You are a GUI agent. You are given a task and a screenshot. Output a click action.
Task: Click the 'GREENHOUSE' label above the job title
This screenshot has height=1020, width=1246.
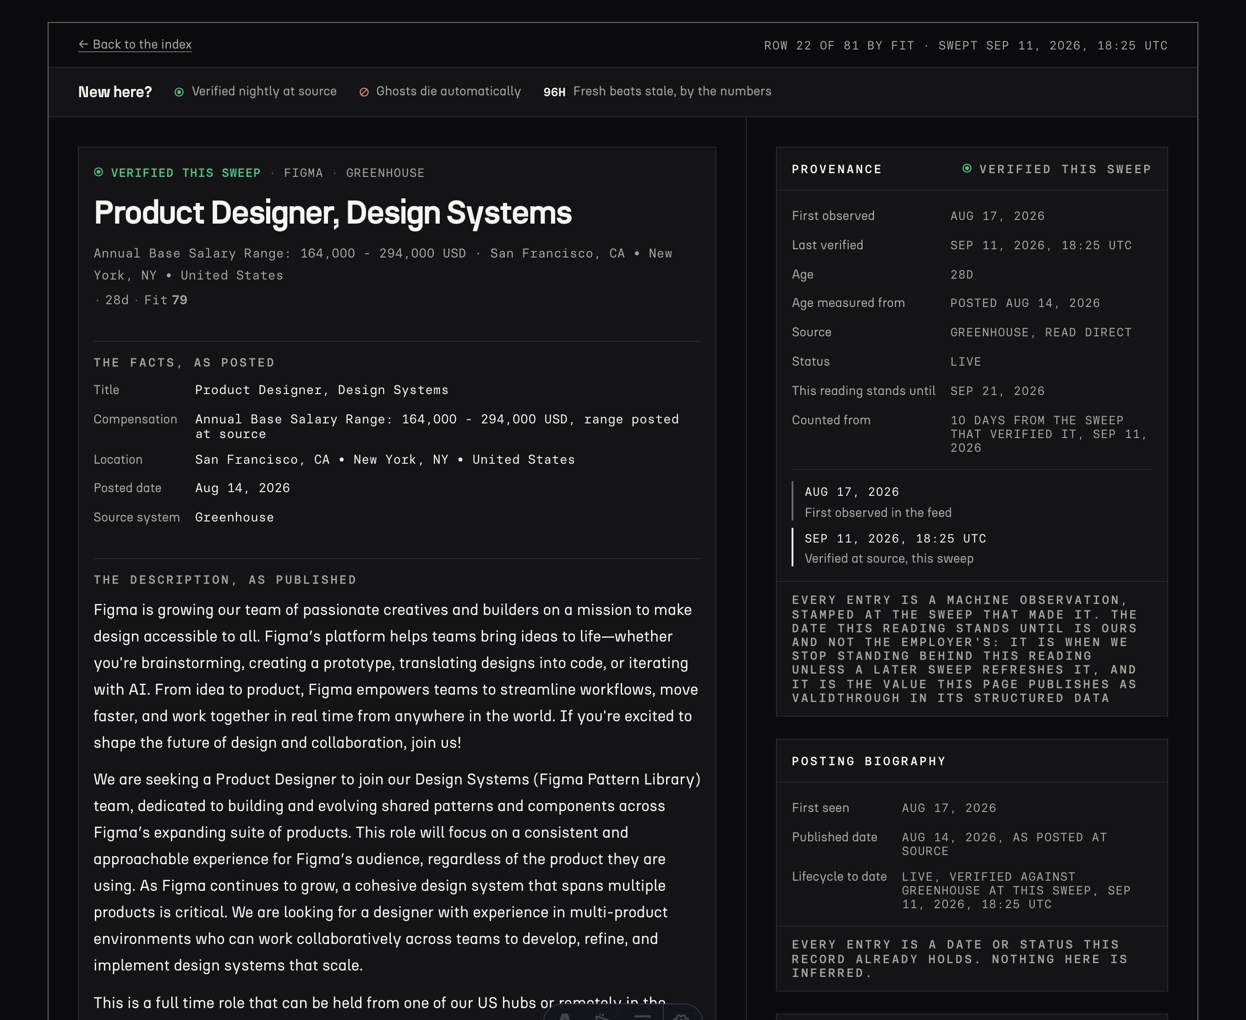click(385, 173)
